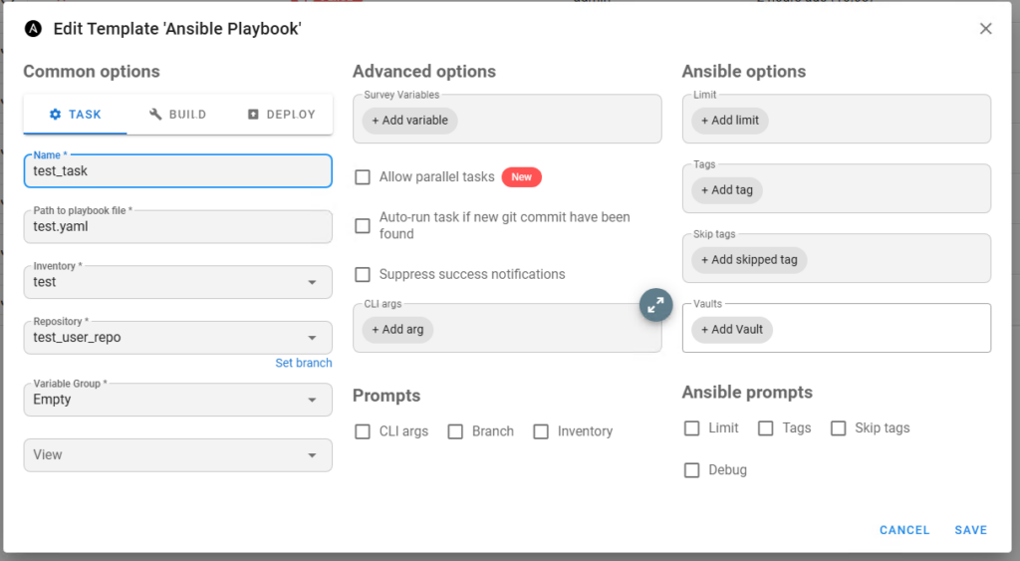Check the Debug prompt checkbox
Screen dimensions: 1020x561
[692, 470]
